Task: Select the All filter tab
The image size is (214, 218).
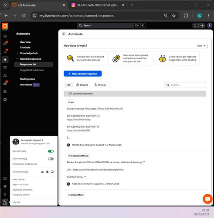Action: [x=69, y=85]
